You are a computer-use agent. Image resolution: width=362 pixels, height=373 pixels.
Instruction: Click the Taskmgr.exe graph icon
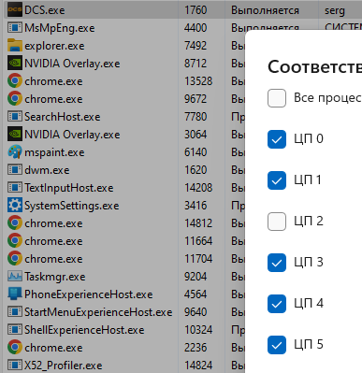point(15,277)
